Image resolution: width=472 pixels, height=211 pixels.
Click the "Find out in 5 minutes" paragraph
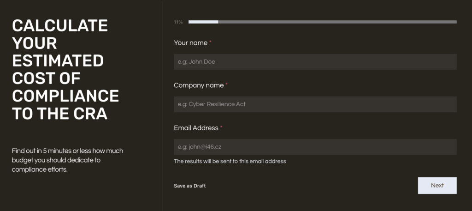[67, 160]
